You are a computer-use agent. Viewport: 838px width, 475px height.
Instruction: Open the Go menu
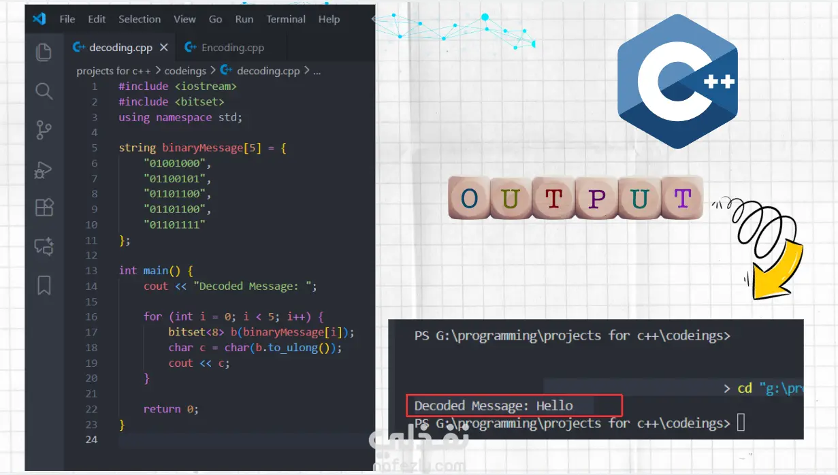[216, 19]
